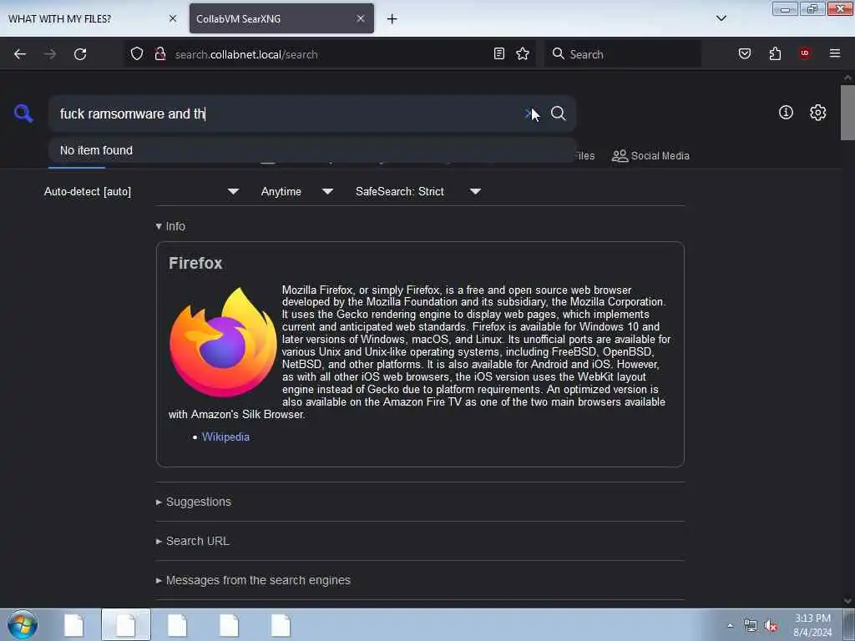Click the first taskbar file icon
The height and width of the screenshot is (641, 855).
coord(73,624)
